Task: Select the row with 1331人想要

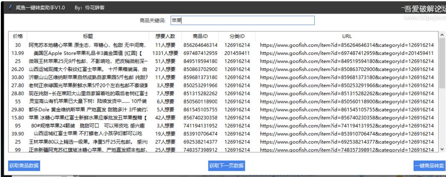Action: point(165,53)
